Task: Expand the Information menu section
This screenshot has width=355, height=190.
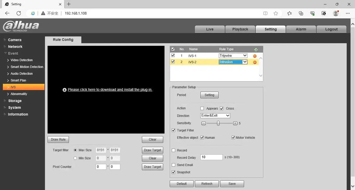Action: (18, 114)
